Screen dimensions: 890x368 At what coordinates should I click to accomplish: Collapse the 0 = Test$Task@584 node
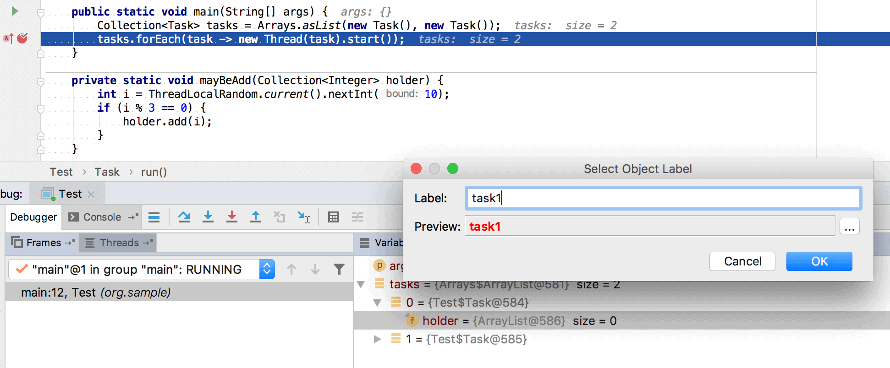coord(378,303)
